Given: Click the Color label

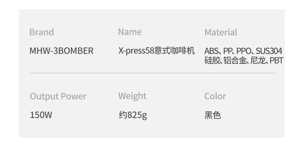Looking at the screenshot, I should coord(215,96).
